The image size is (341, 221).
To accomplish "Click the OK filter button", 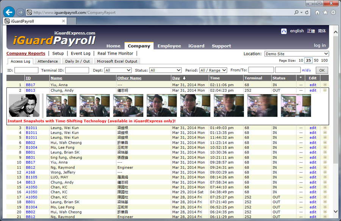I will coord(322,70).
